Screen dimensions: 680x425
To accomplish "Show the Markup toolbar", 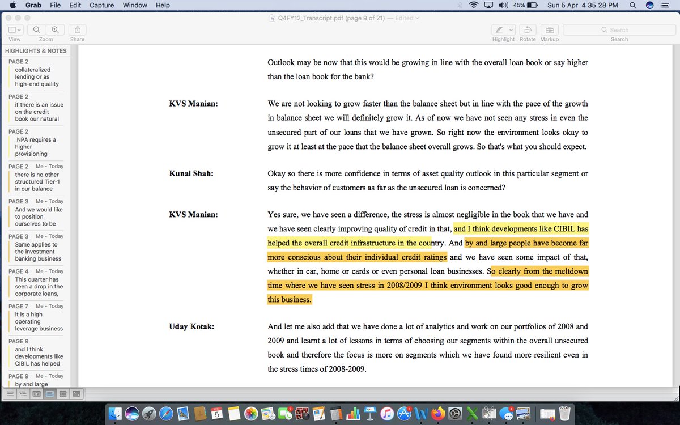I will [549, 29].
